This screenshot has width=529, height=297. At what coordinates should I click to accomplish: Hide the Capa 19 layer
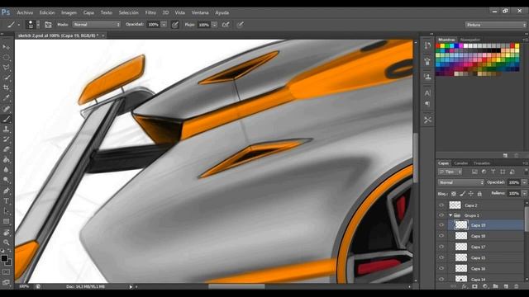441,225
